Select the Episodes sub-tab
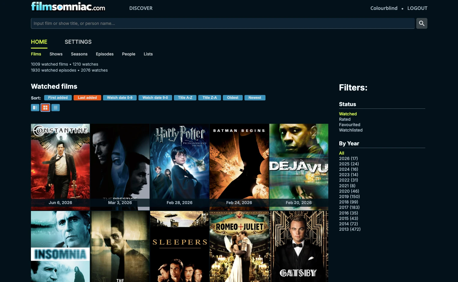The image size is (458, 282). tap(105, 54)
